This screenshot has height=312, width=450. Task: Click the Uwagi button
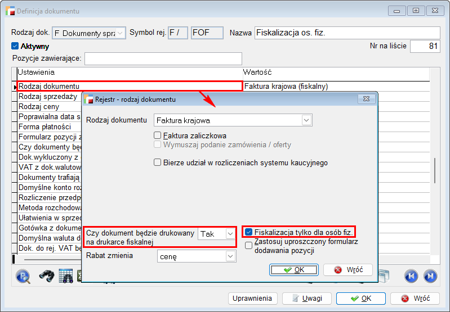coord(306,299)
